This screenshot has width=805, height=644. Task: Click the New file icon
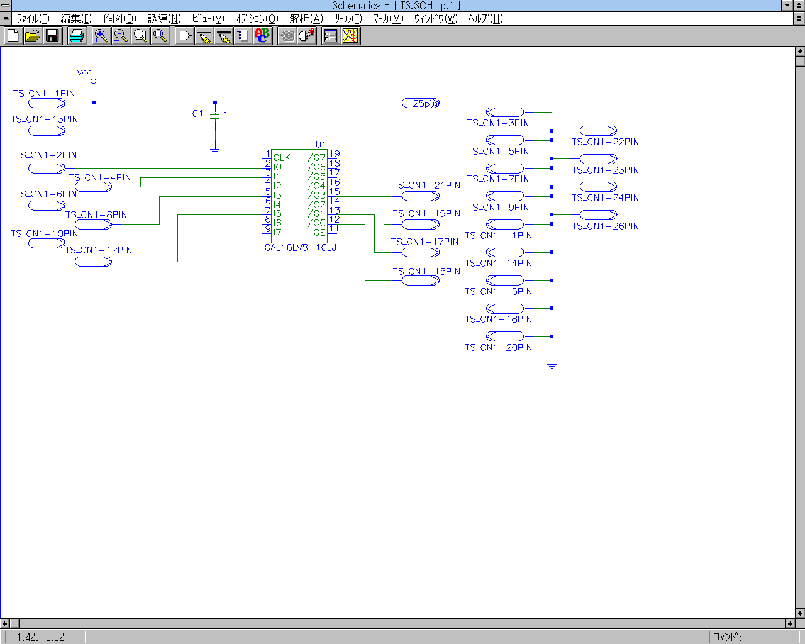[13, 36]
